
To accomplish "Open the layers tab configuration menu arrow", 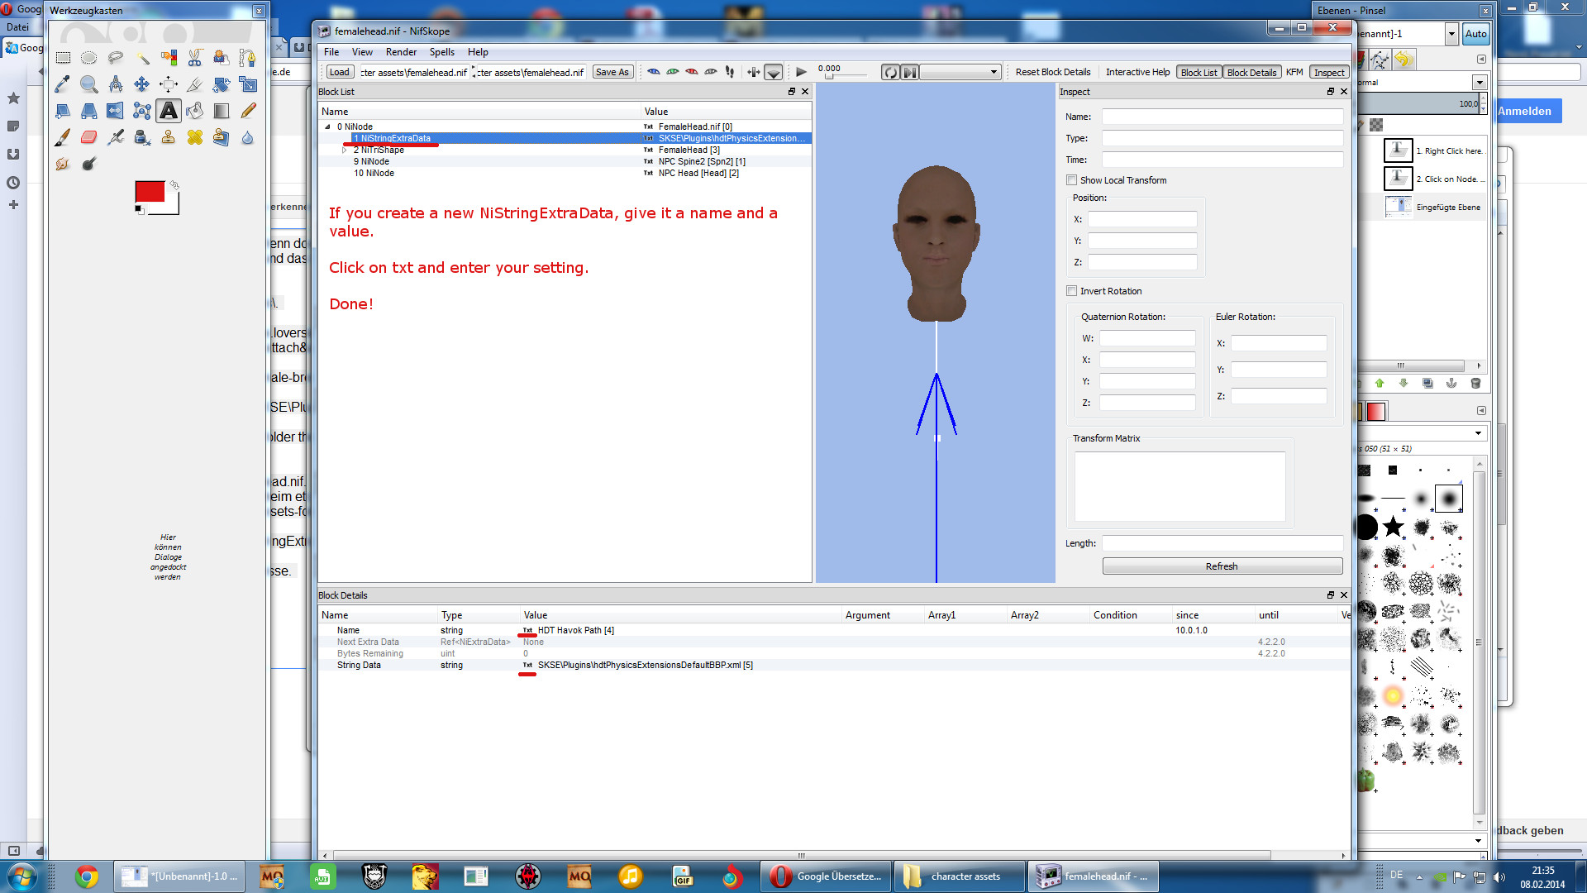I will point(1481,59).
